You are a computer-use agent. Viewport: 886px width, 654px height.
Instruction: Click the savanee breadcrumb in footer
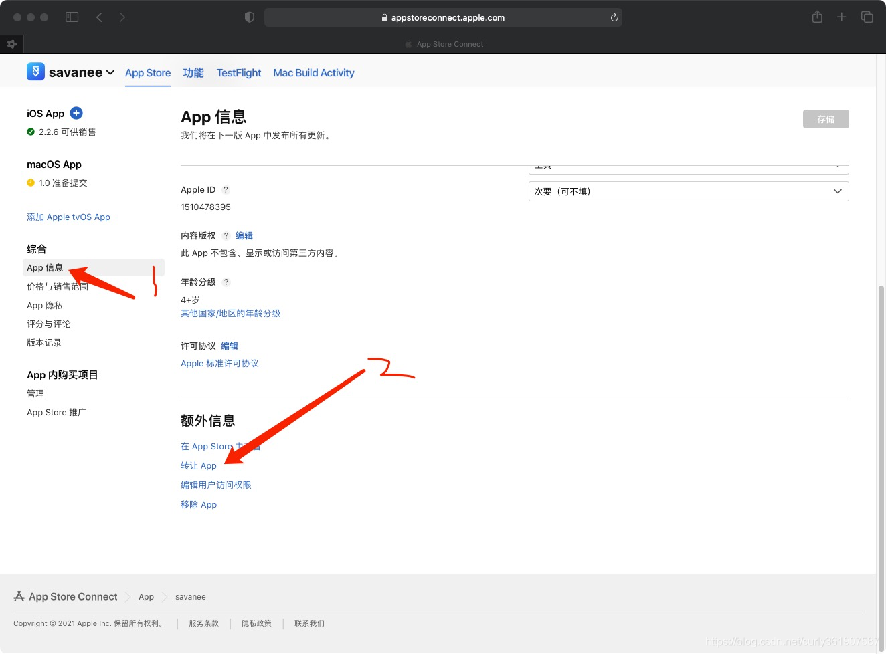click(191, 596)
